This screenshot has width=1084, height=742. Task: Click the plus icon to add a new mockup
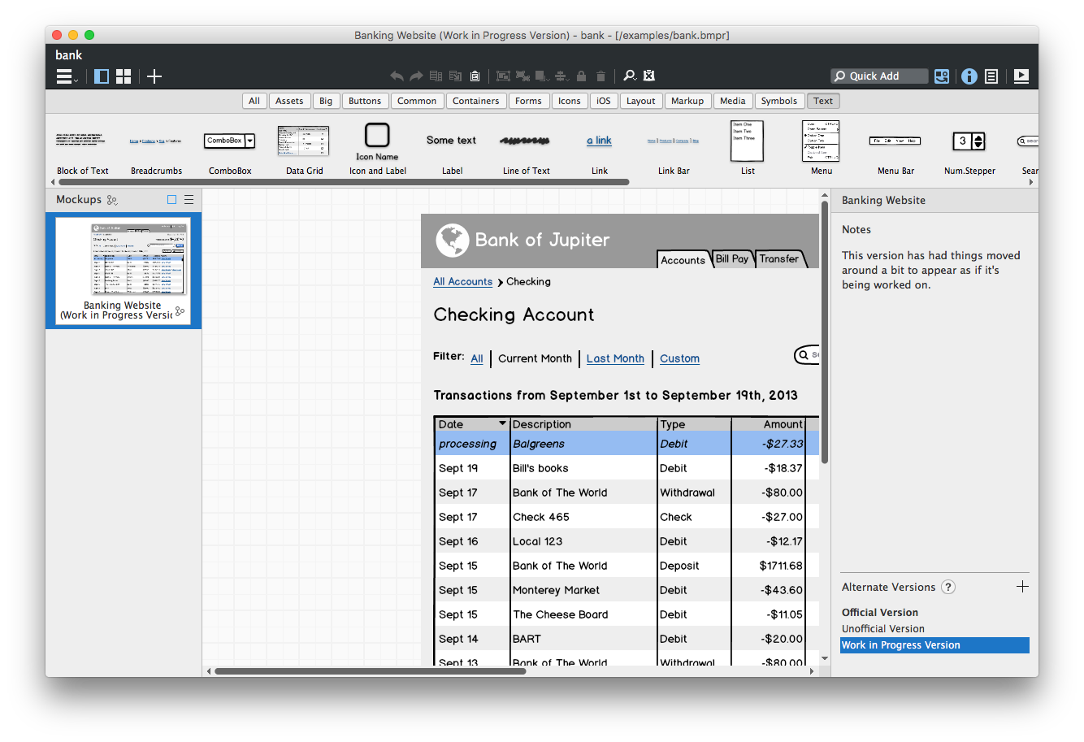[x=154, y=76]
